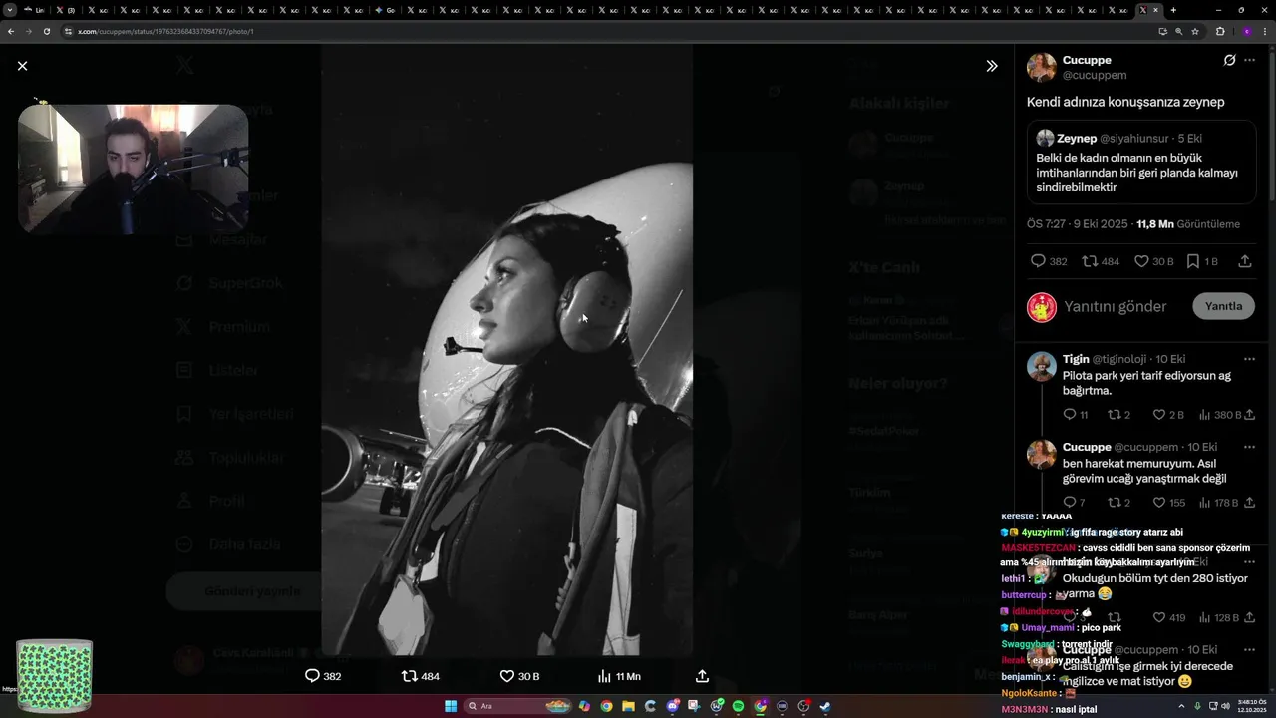This screenshot has height=718, width=1276.
Task: Share the 'harekat memuruyum' reply
Action: (x=1249, y=503)
